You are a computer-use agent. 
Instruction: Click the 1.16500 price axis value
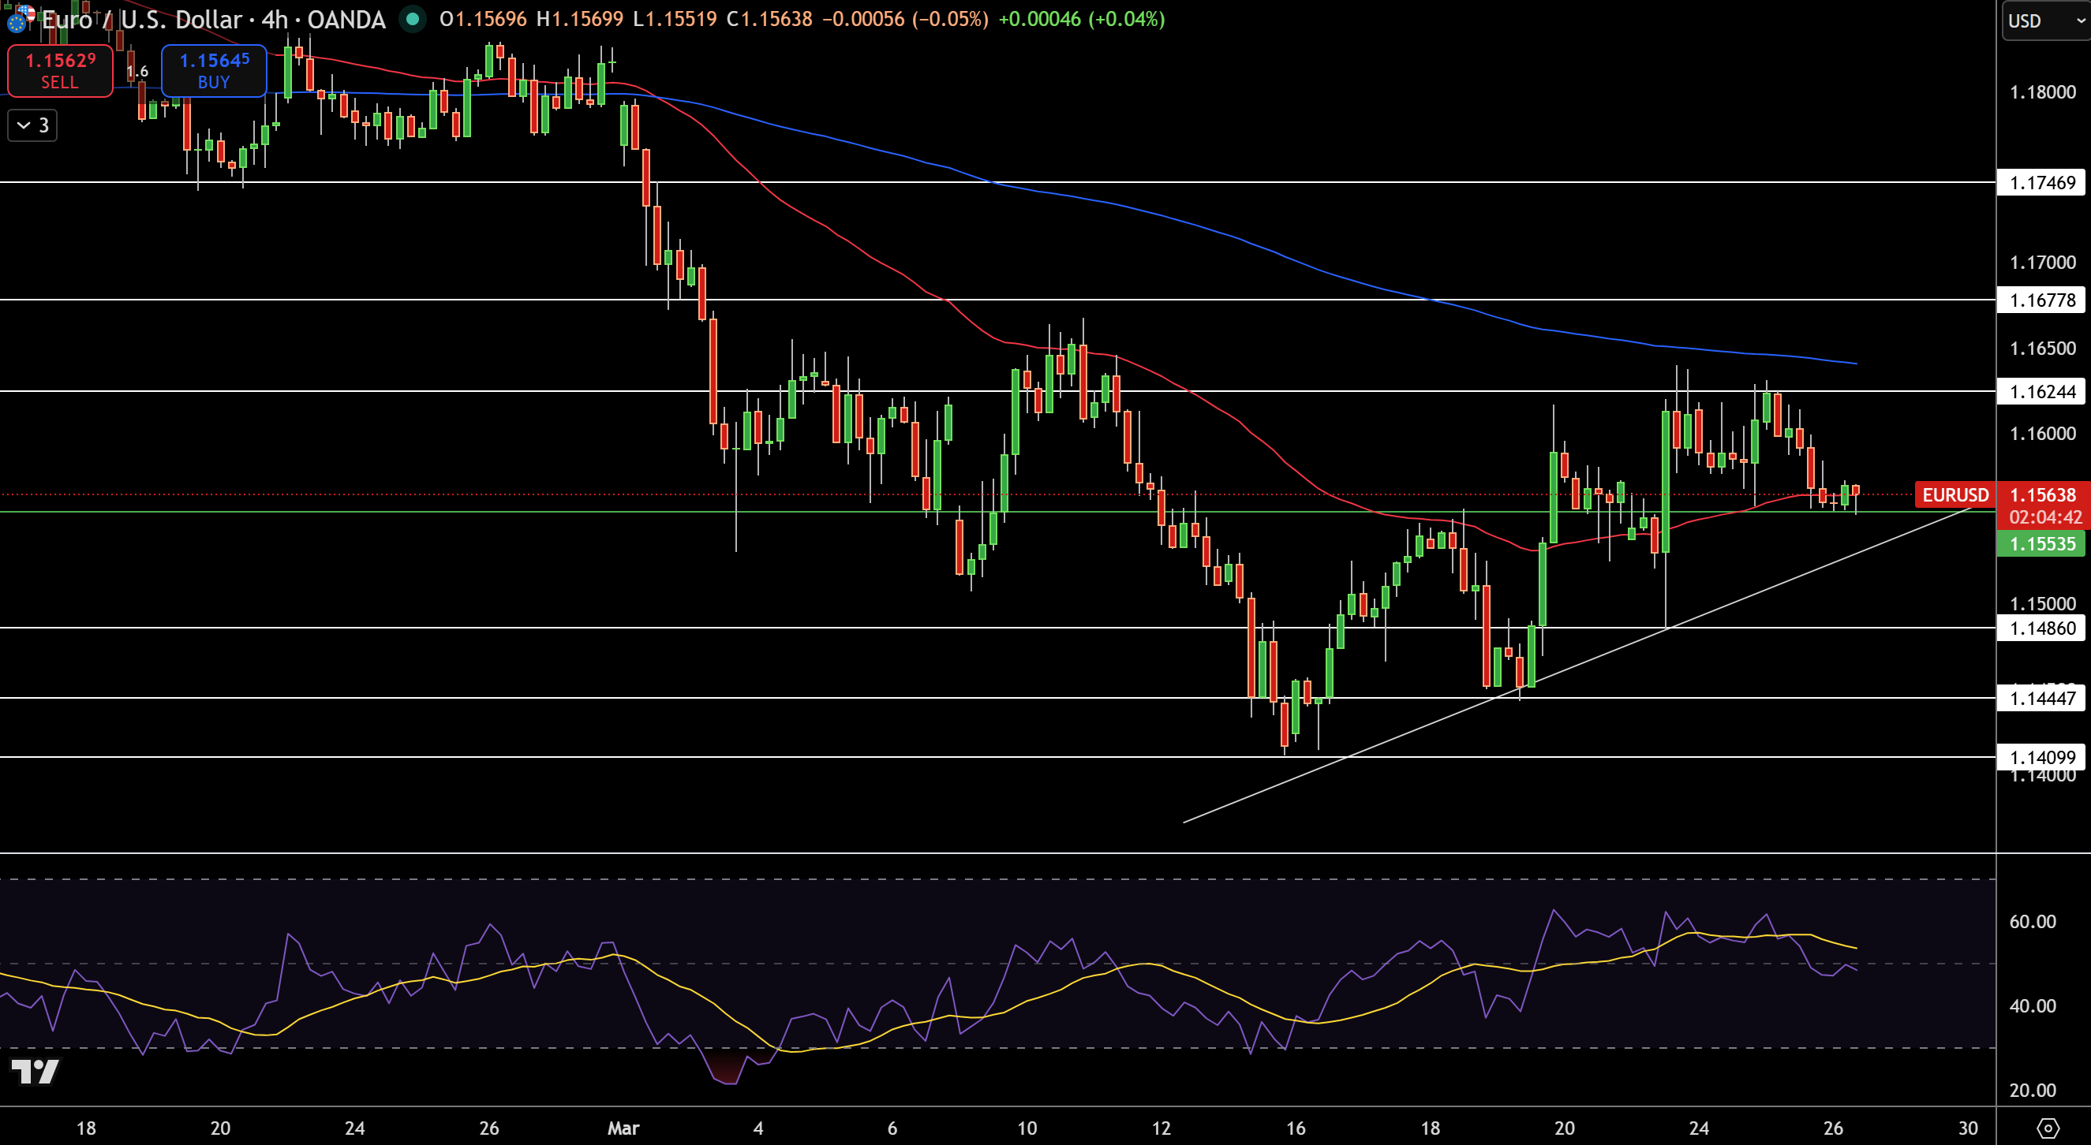click(x=2042, y=348)
